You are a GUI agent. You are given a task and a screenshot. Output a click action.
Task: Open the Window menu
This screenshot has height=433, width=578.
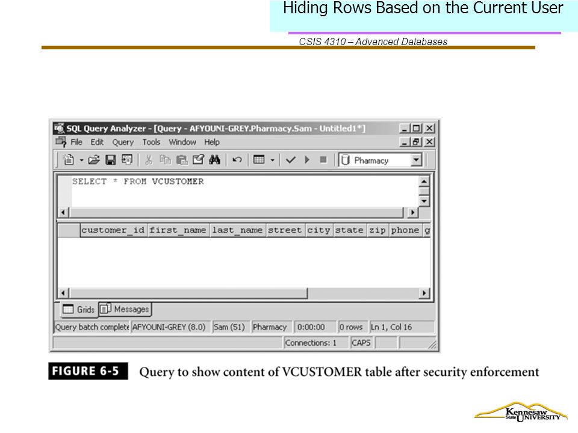click(x=182, y=142)
